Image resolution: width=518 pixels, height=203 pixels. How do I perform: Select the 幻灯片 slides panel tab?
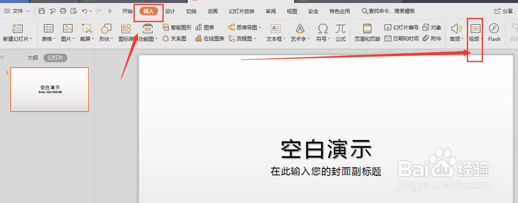55,58
